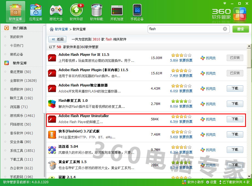
Task: Select 游戏娱乐 (1461) category
Action: (x=22, y=115)
